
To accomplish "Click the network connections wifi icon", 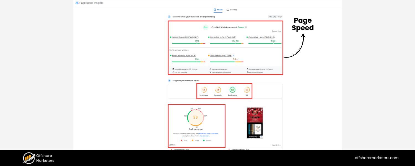I will (211, 72).
